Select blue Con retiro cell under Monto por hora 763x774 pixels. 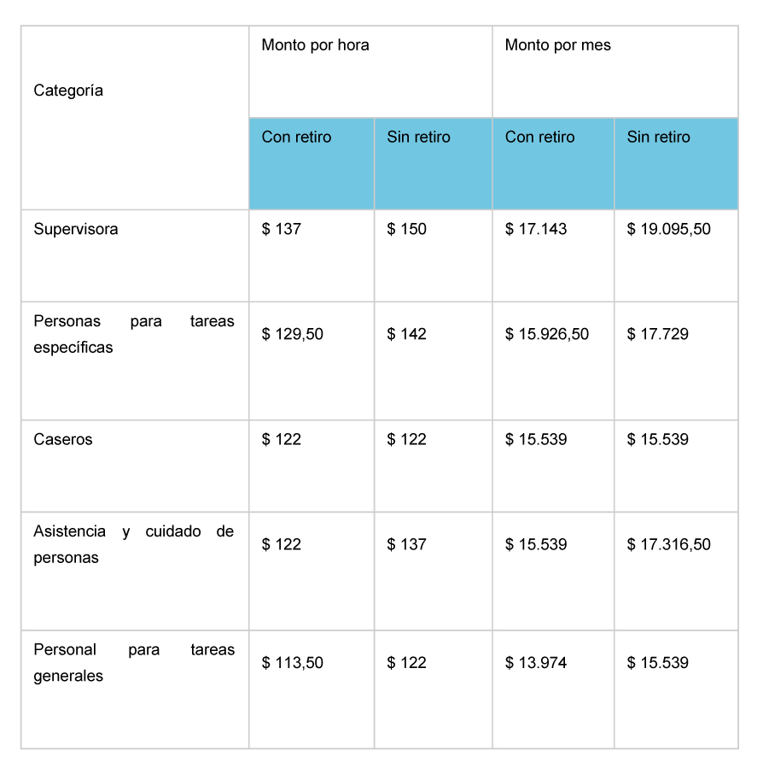click(312, 164)
